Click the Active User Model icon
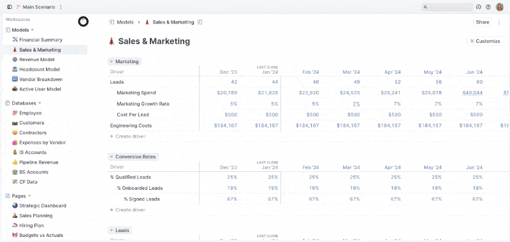Image resolution: width=510 pixels, height=242 pixels. (15, 89)
